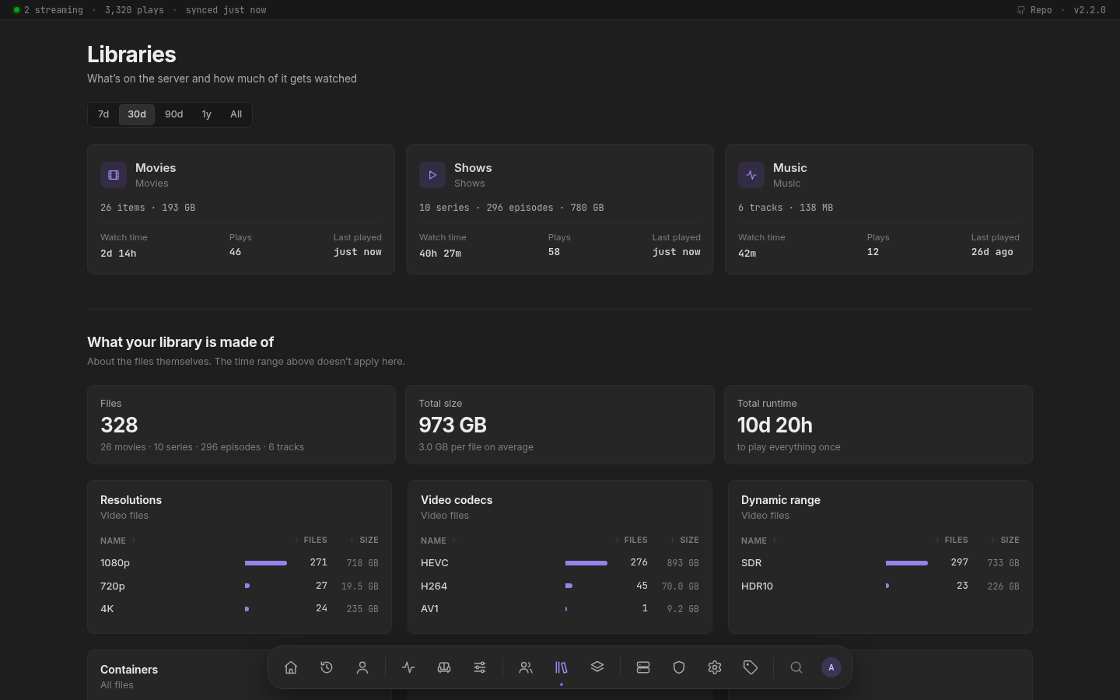Image resolution: width=1120 pixels, height=700 pixels.
Task: Sort Video codecs table by FILES
Action: [631, 540]
